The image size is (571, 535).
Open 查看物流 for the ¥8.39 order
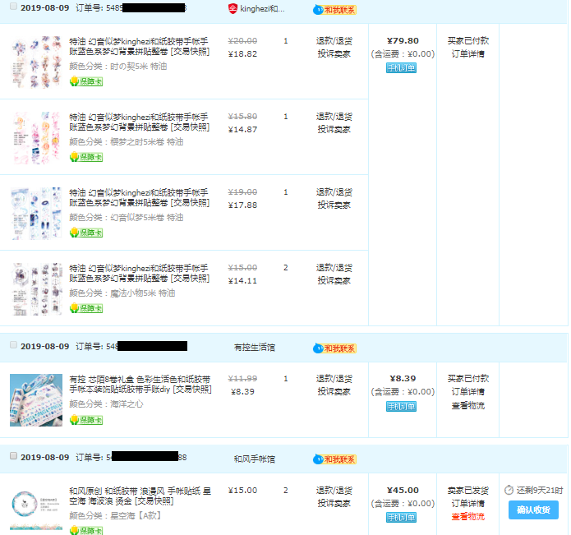pyautogui.click(x=467, y=404)
